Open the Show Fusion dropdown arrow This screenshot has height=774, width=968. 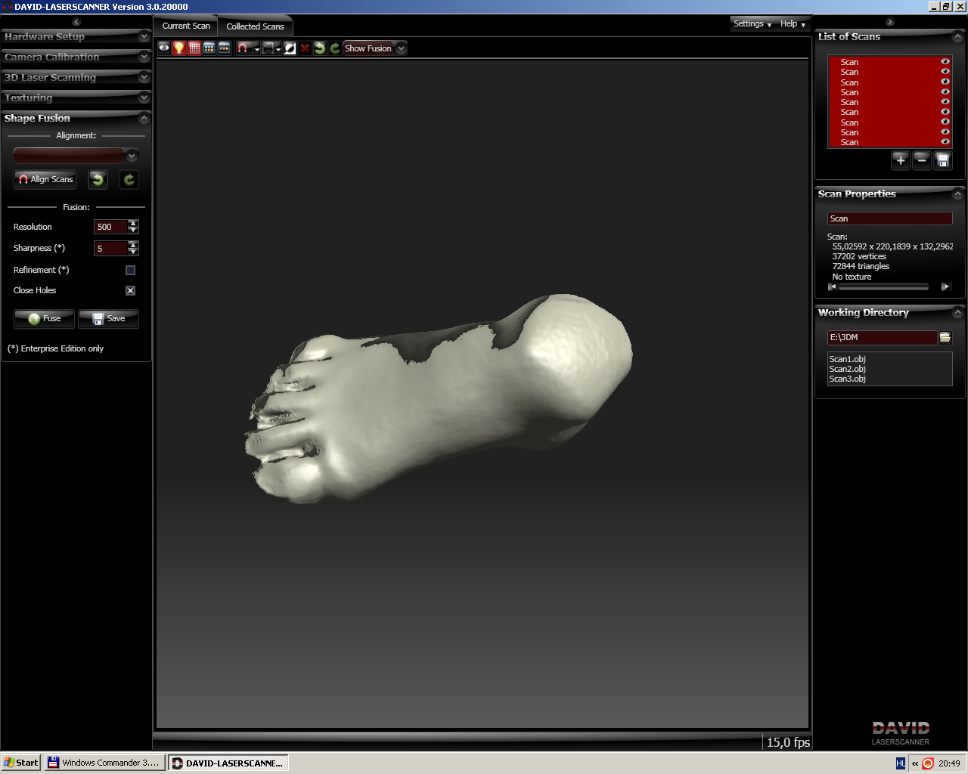click(402, 48)
